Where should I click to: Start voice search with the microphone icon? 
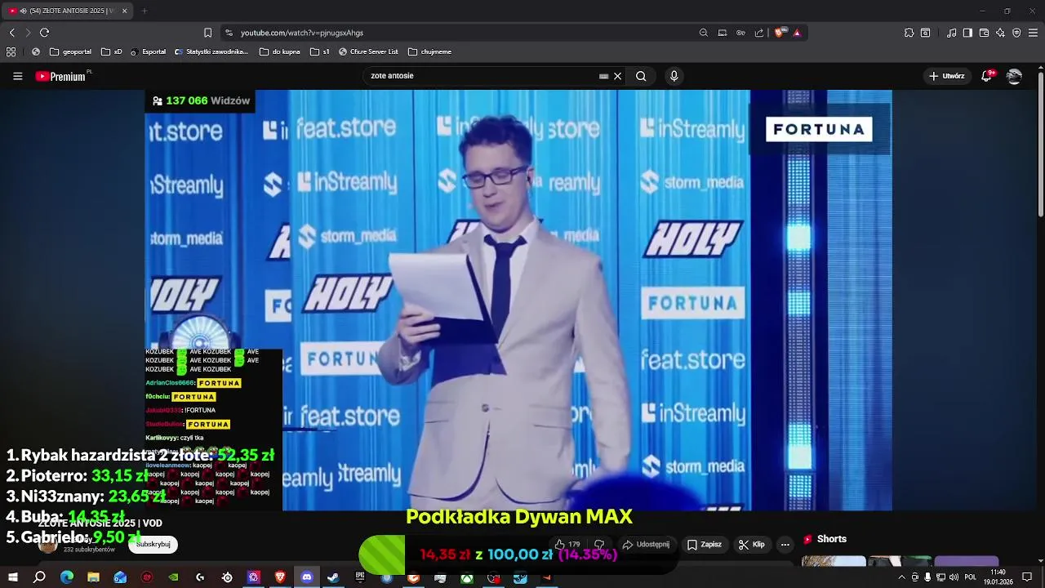(x=674, y=76)
